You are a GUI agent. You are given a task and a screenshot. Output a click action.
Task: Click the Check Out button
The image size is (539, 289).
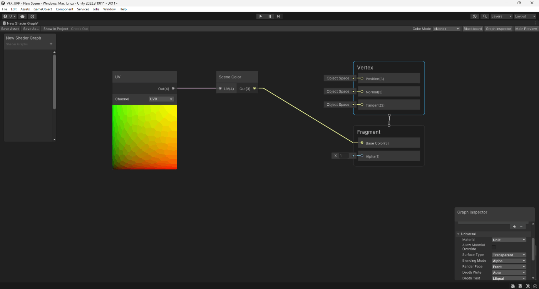(x=79, y=29)
